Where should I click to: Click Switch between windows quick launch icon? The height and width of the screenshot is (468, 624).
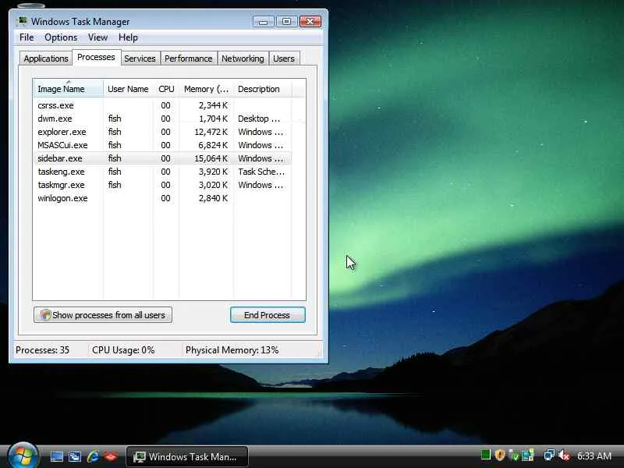point(74,456)
